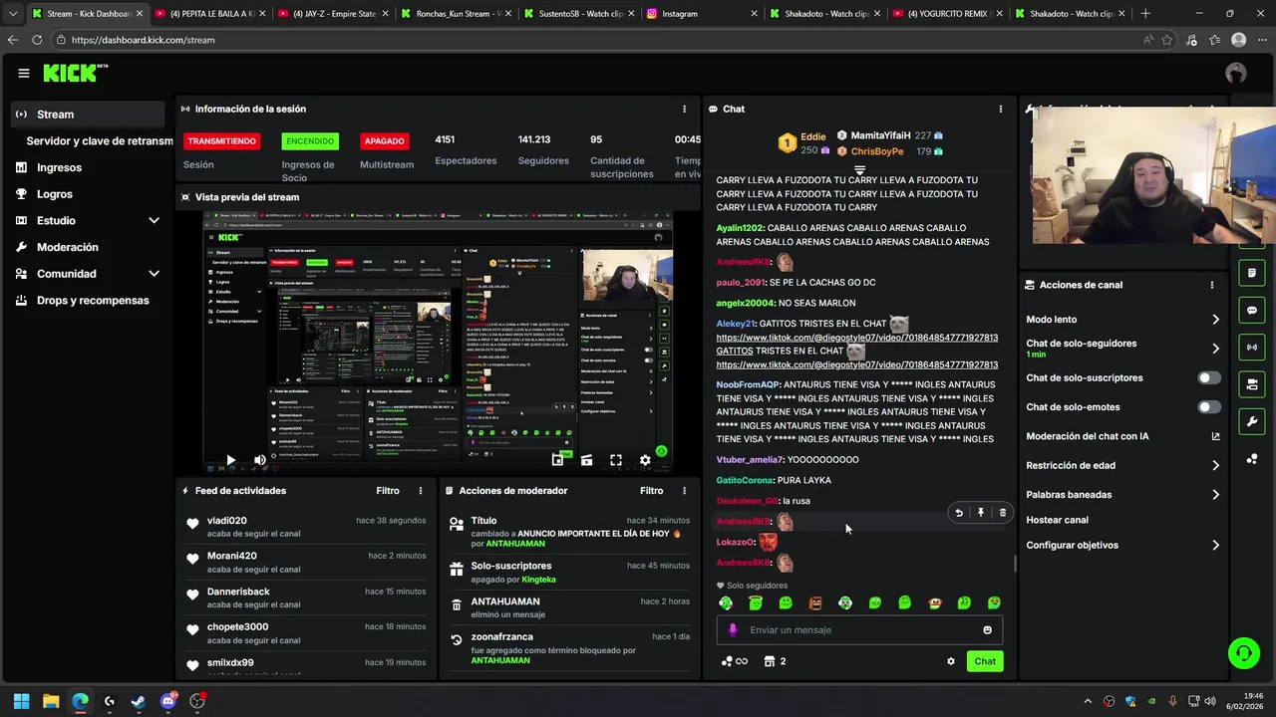Enter fullscreen on stream preview
Image resolution: width=1276 pixels, height=717 pixels.
(616, 460)
